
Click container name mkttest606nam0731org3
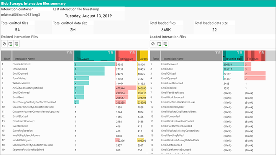tap(21, 15)
